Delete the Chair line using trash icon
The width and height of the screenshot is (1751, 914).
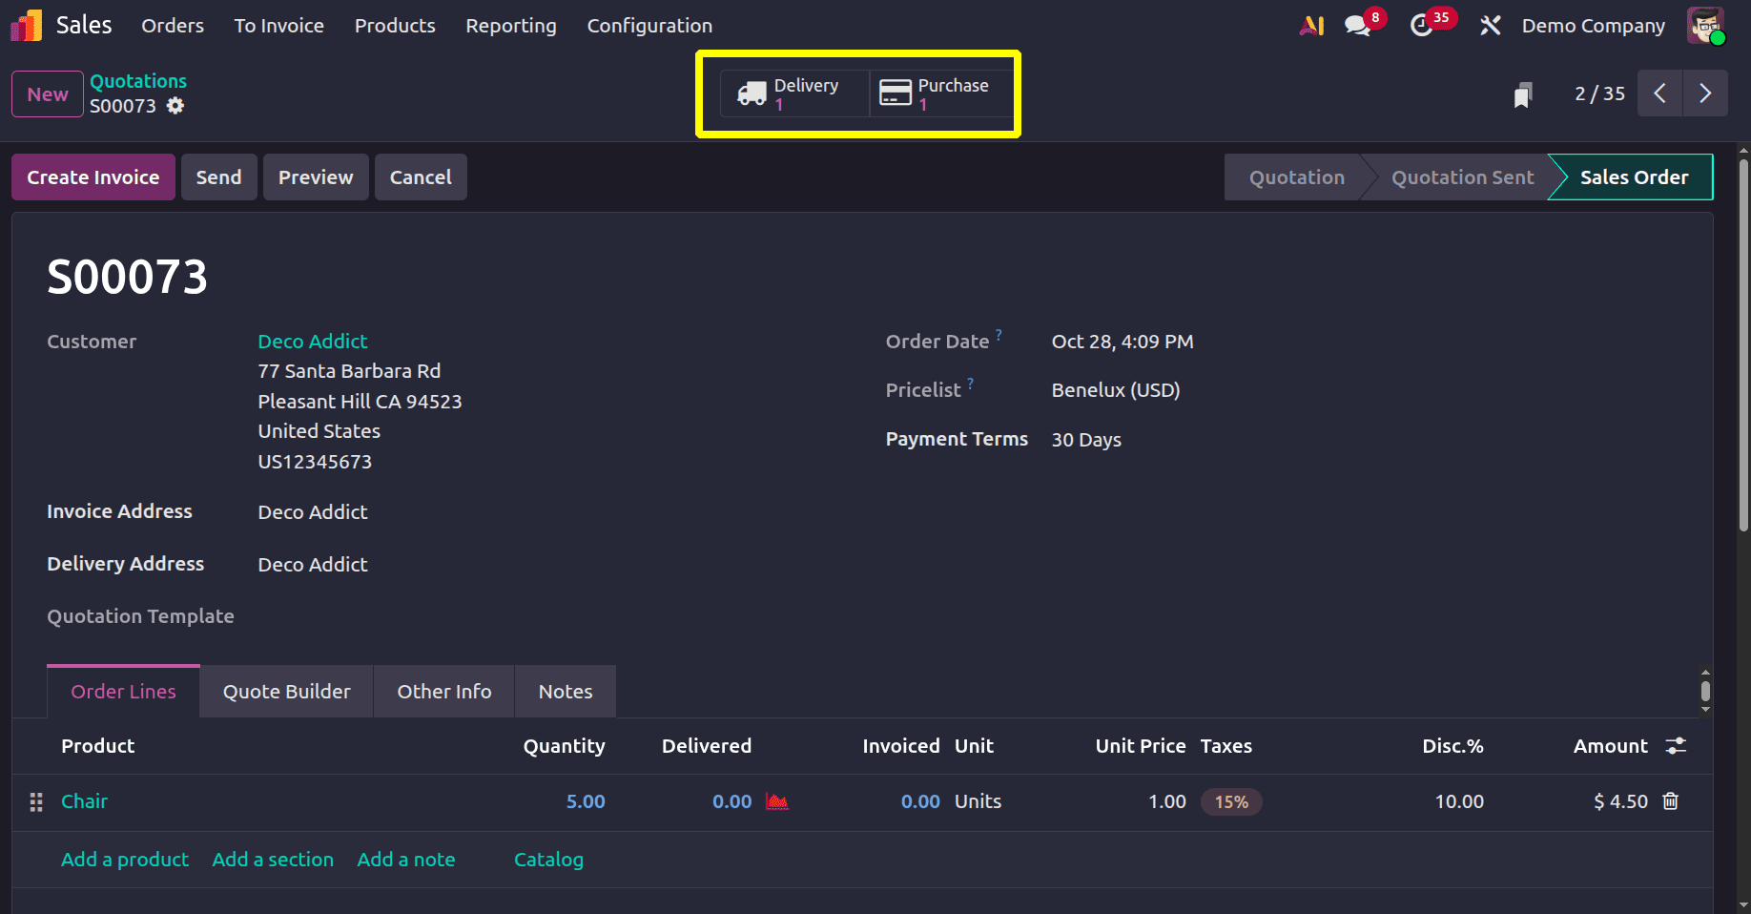tap(1670, 801)
